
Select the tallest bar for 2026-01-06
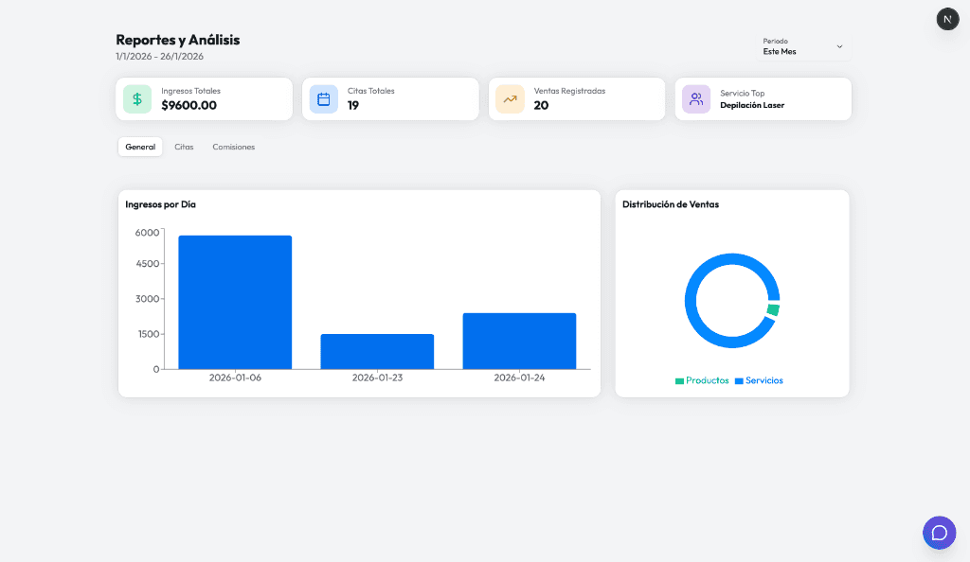click(235, 301)
